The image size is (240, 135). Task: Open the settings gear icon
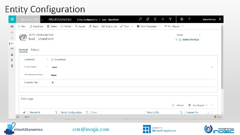click(182, 19)
